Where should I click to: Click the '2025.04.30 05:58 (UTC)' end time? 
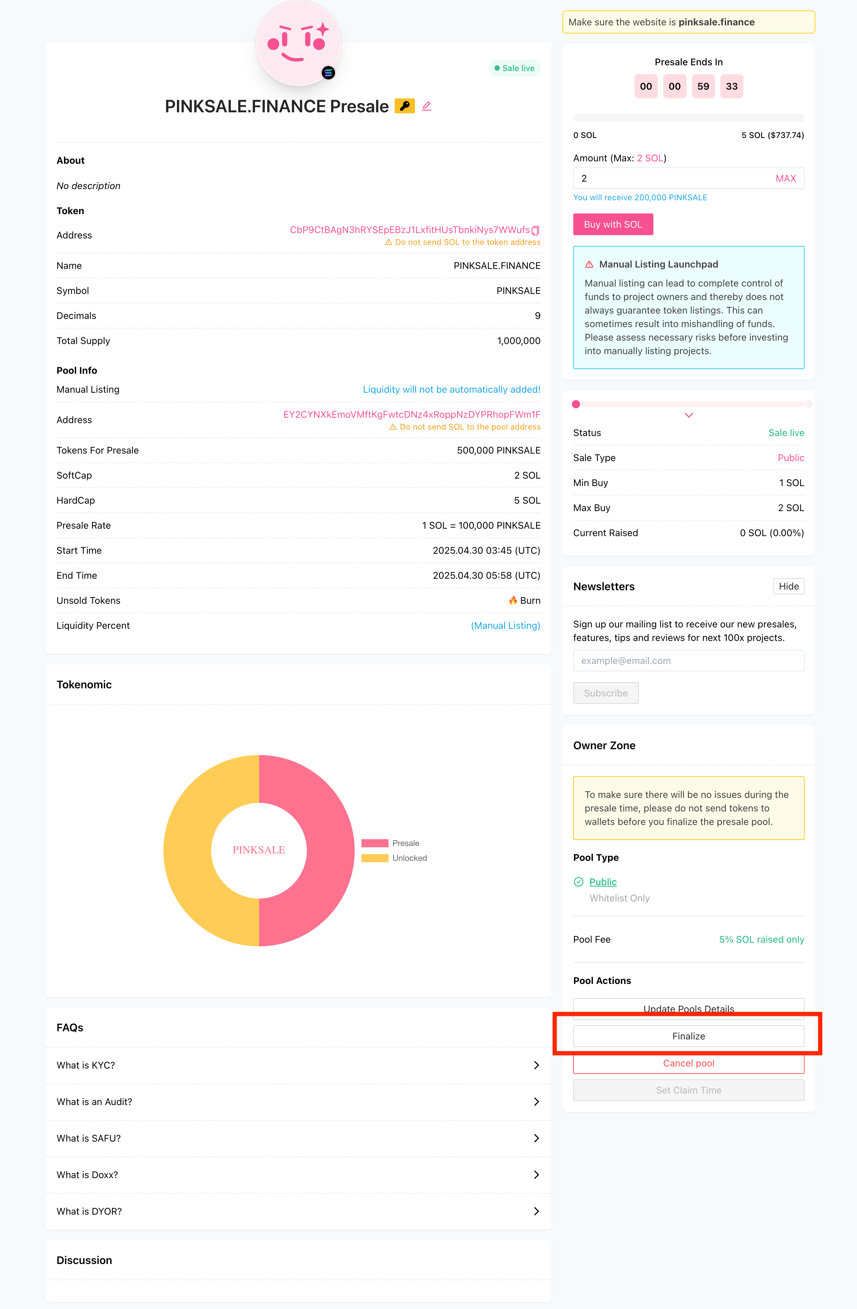(x=486, y=575)
